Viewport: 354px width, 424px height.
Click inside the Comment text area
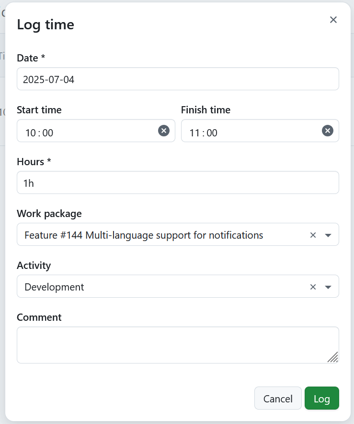click(x=178, y=343)
